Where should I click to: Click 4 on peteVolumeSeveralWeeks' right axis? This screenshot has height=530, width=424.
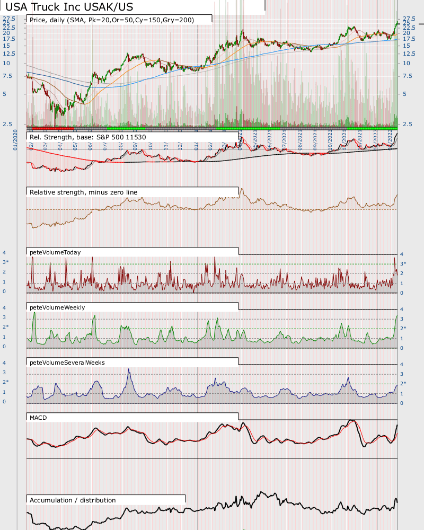coord(402,365)
